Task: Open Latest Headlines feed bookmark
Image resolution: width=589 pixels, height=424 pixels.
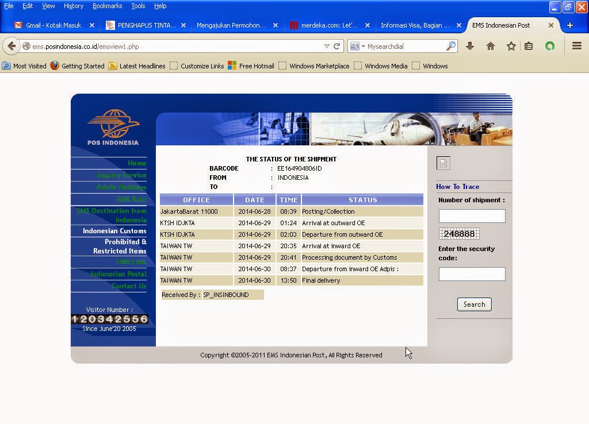Action: 137,66
